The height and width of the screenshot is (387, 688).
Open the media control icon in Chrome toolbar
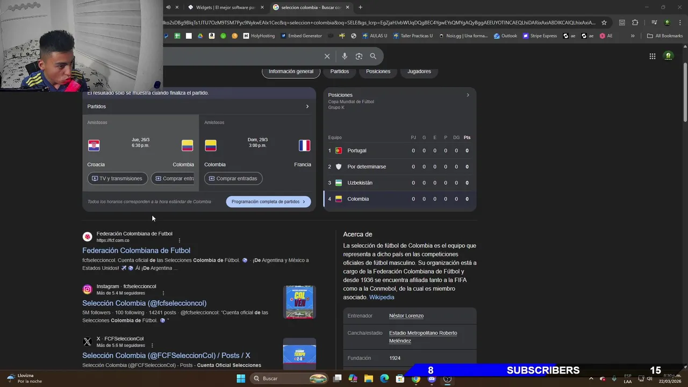pos(654,23)
